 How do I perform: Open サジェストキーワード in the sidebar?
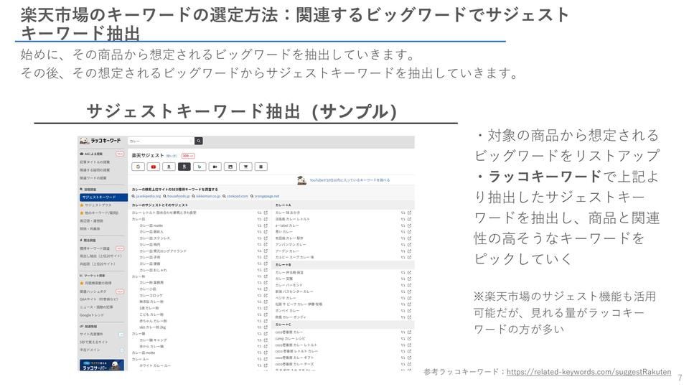(103, 197)
